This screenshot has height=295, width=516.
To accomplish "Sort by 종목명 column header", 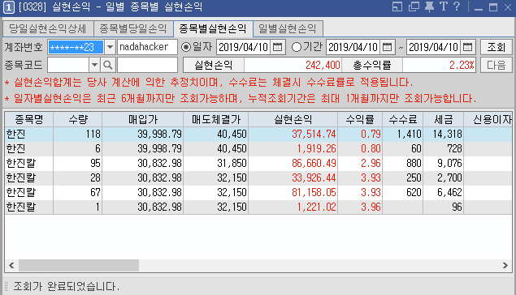I will [x=29, y=119].
